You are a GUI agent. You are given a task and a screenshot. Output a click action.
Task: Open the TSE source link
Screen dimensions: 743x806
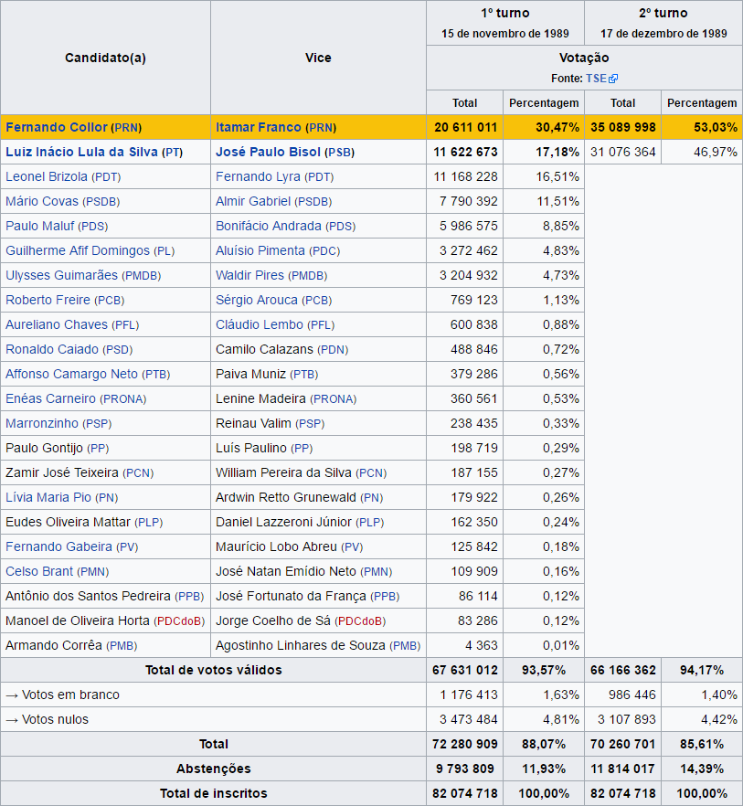coord(597,79)
